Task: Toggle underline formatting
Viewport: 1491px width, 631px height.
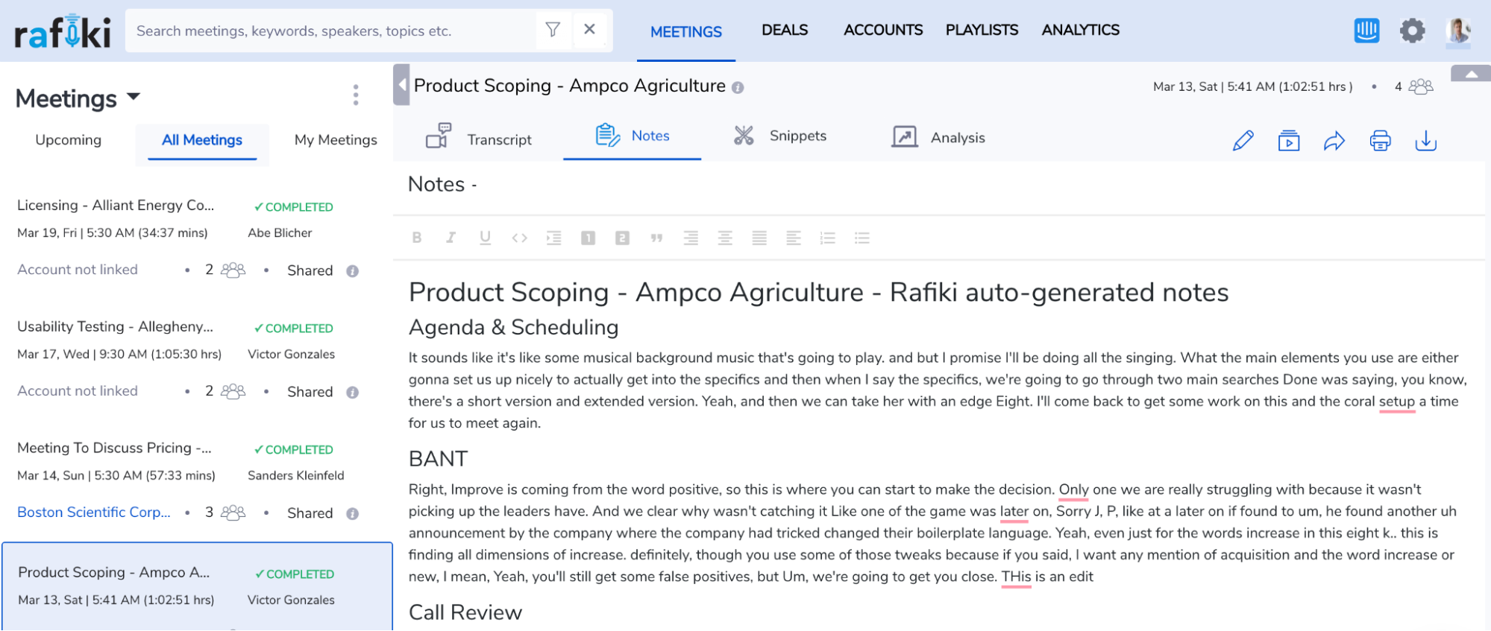Action: pyautogui.click(x=485, y=238)
